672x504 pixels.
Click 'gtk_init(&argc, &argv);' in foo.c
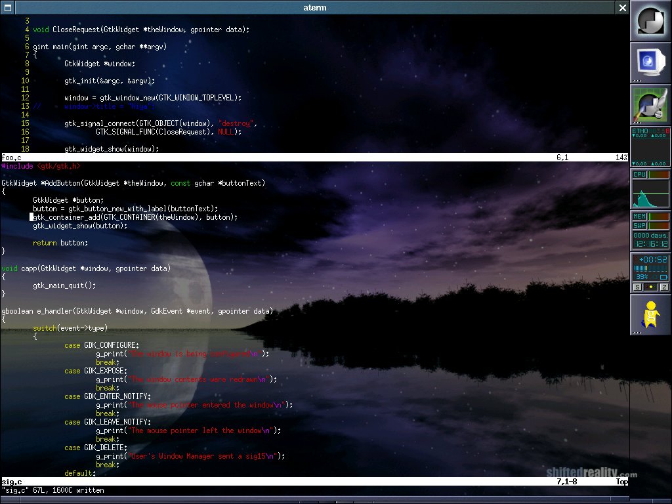(x=110, y=81)
